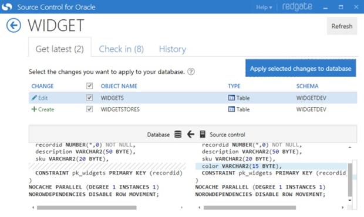Open the Help dropdown menu
The width and height of the screenshot is (364, 217).
point(264,7)
